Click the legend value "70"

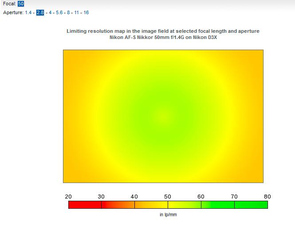pos(234,196)
